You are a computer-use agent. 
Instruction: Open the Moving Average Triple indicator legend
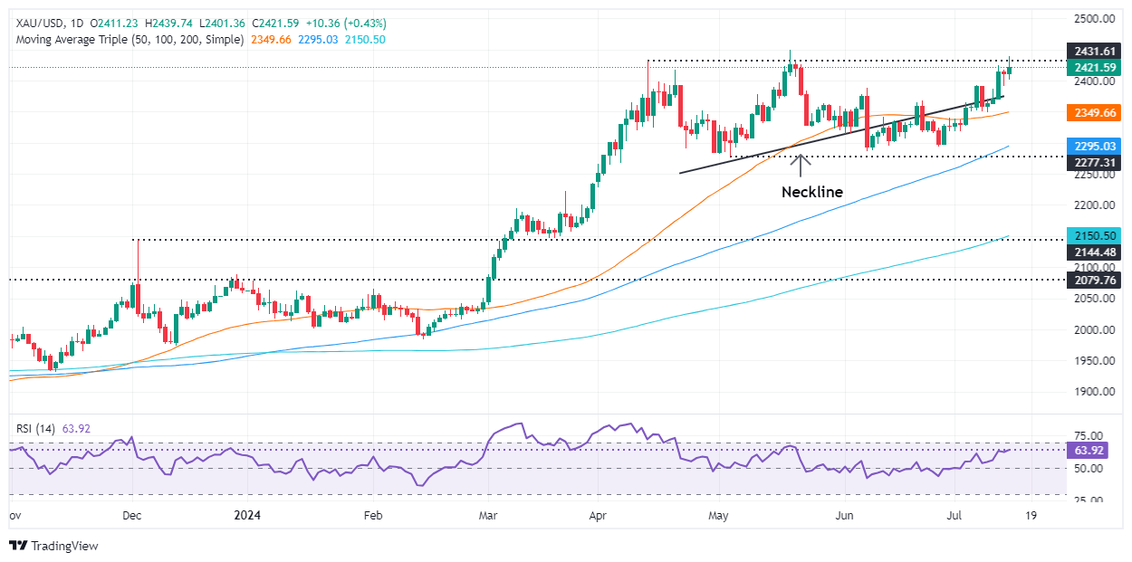point(128,40)
